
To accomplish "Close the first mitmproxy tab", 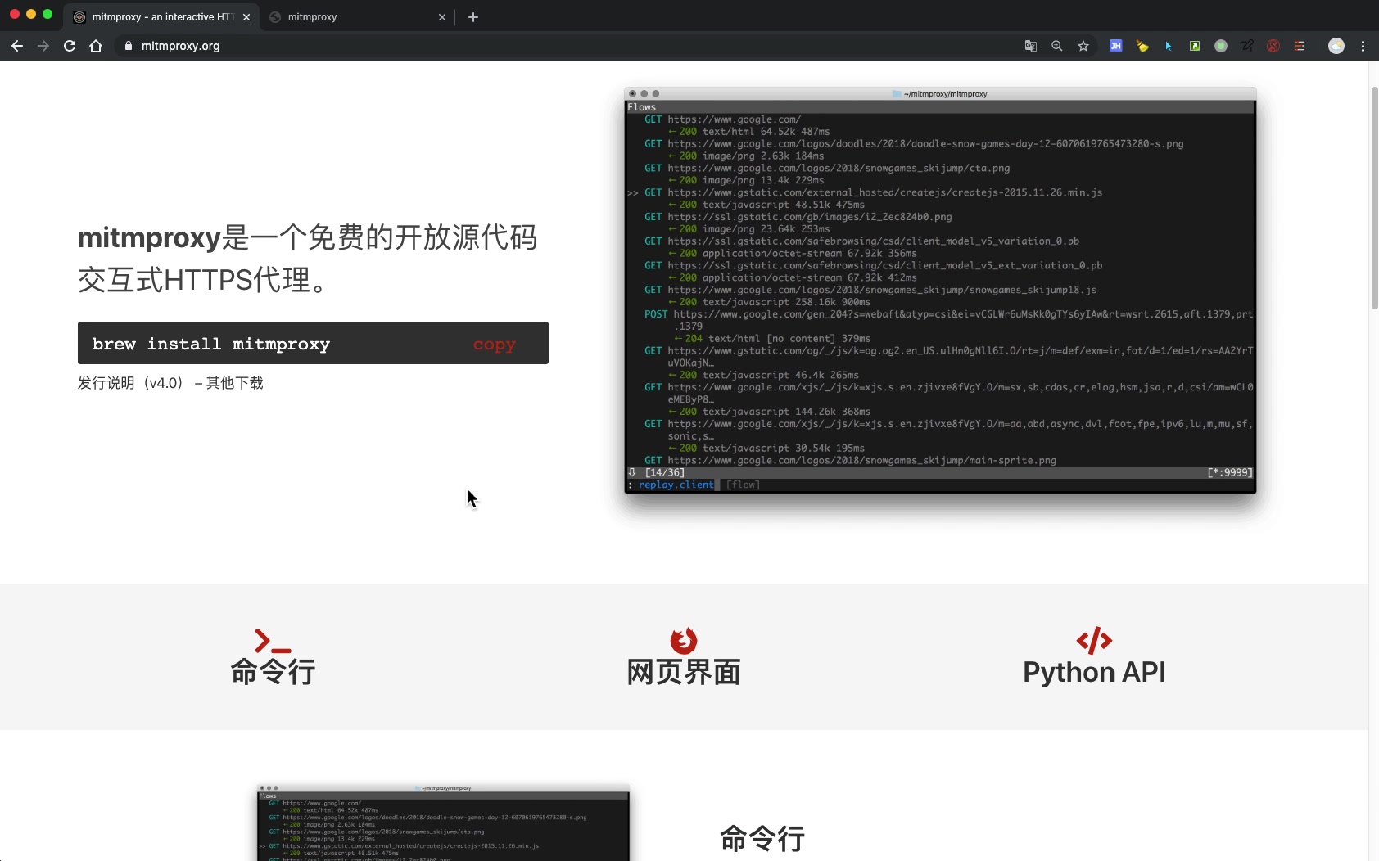I will coord(246,17).
